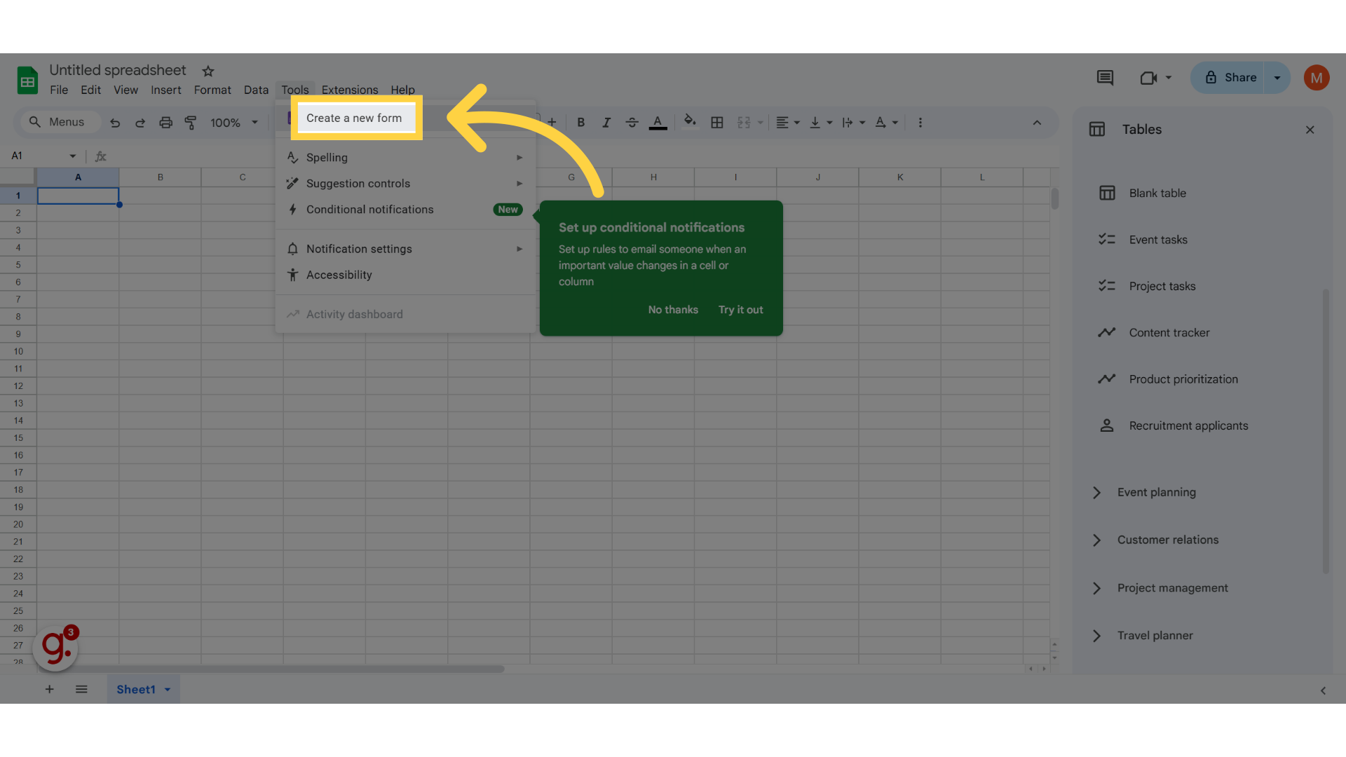Open the Data menu
The height and width of the screenshot is (757, 1346).
(256, 90)
